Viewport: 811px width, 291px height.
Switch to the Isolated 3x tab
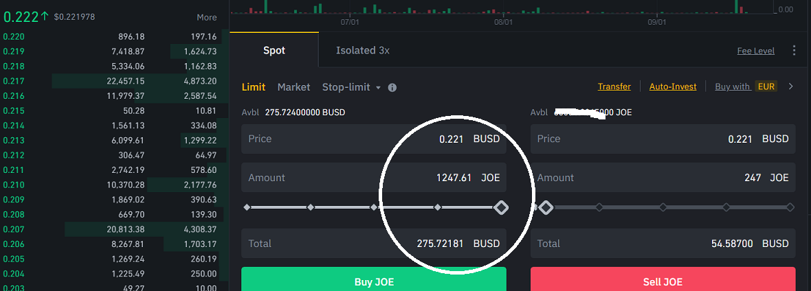pos(362,50)
